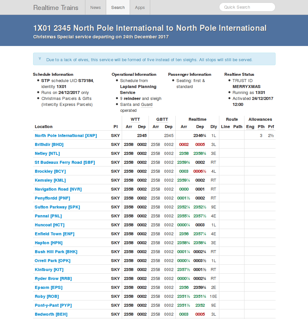Viewport: 308px width, 319px height.
Task: Select the Penyffordd [PNF] link
Action: coord(52,198)
